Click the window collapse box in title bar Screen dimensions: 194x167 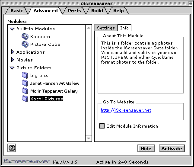point(190,3)
